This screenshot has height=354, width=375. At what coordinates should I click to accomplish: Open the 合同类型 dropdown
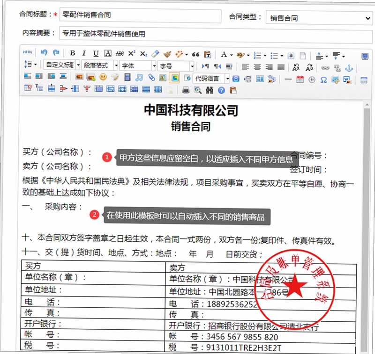point(319,18)
